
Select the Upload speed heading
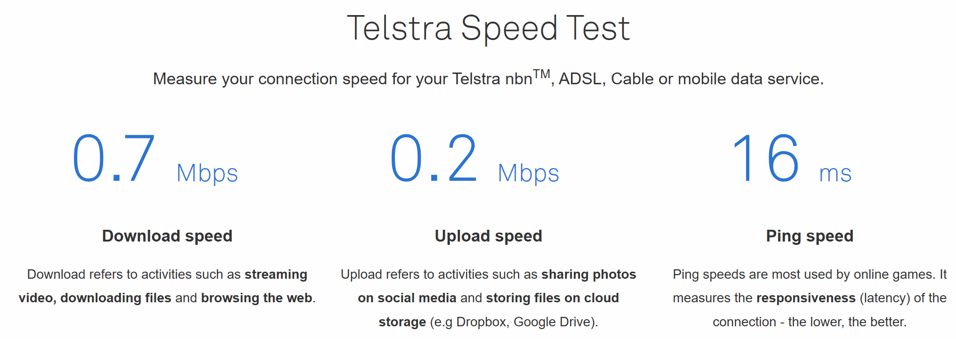pos(488,236)
